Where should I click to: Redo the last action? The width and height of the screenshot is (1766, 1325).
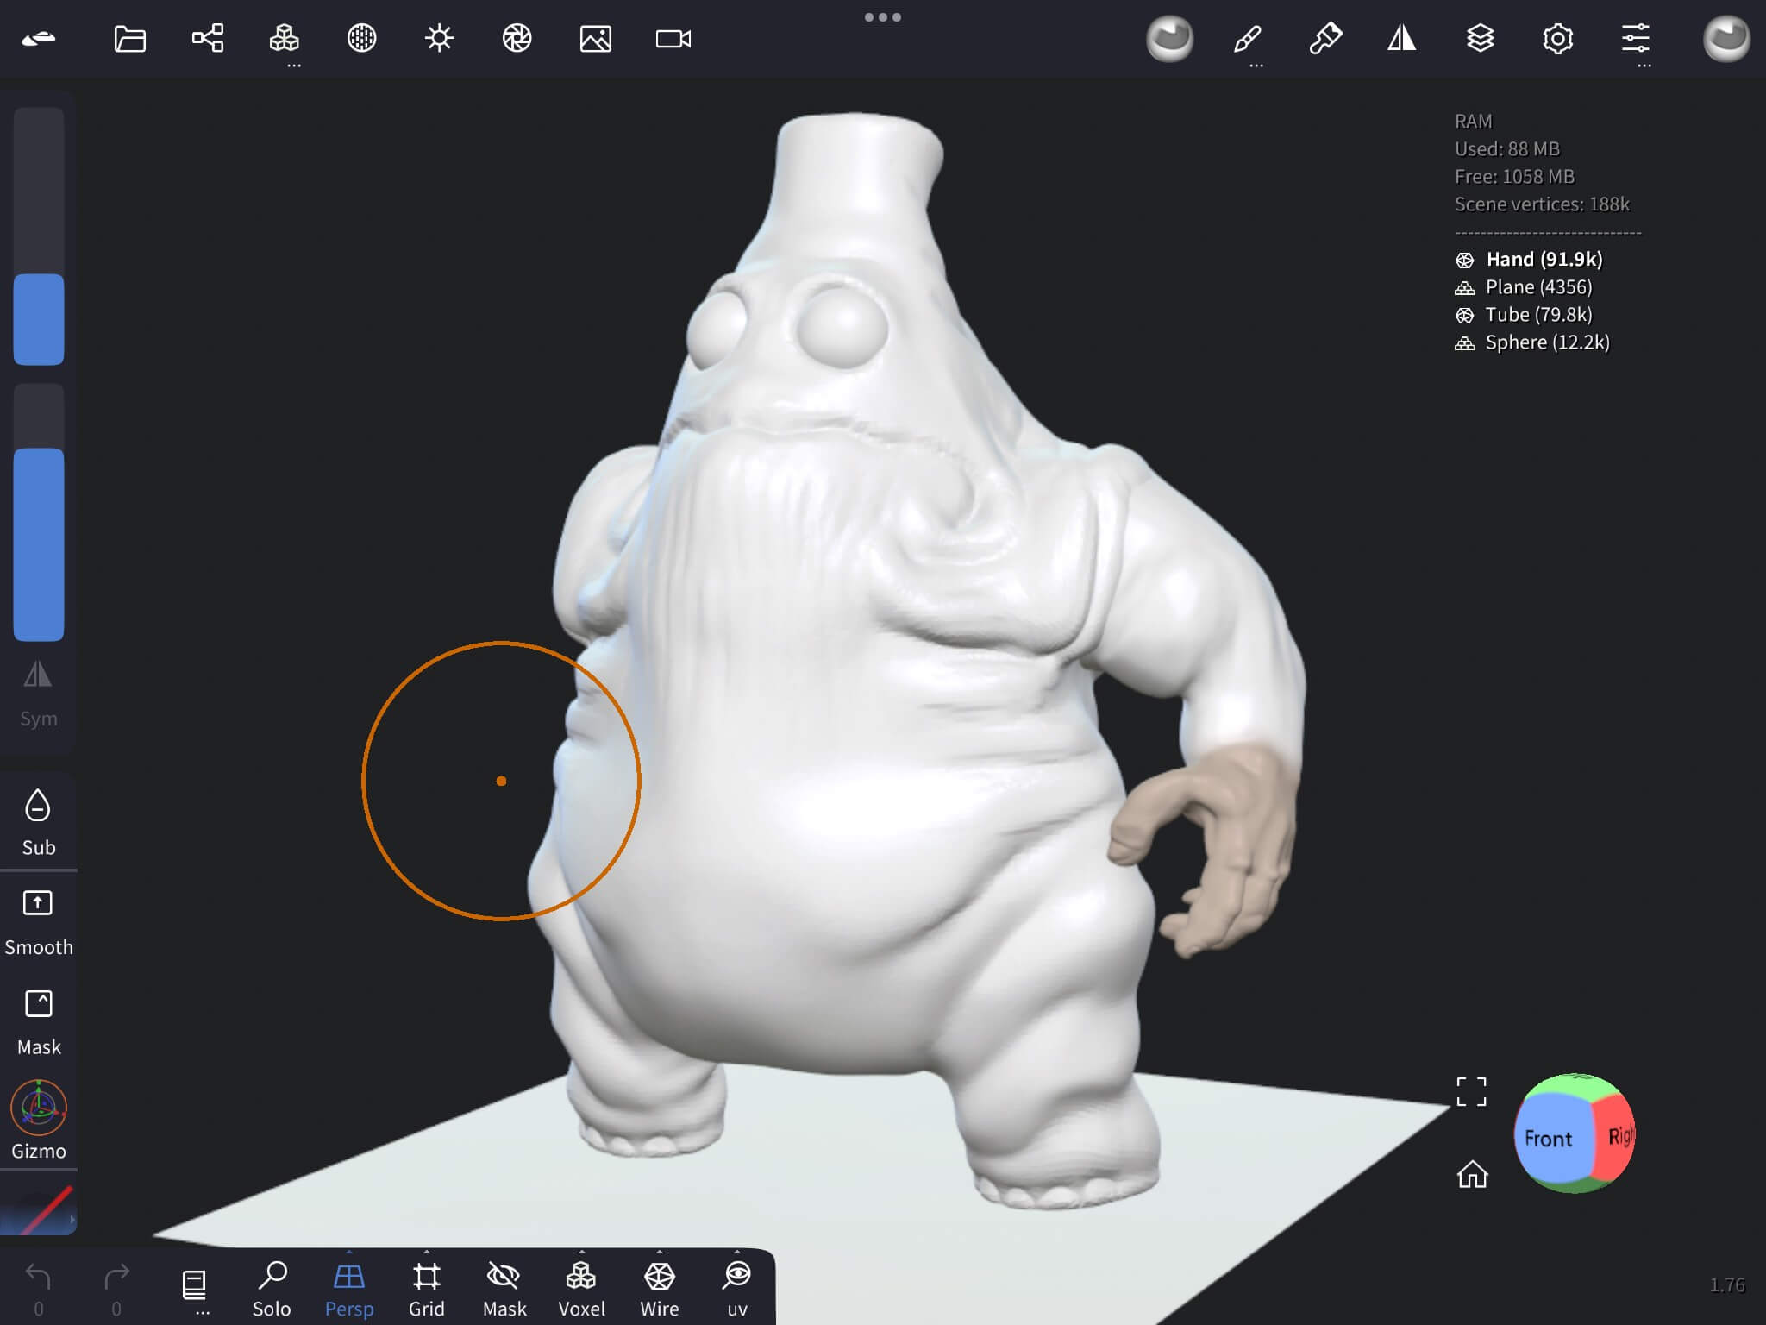[x=116, y=1288]
